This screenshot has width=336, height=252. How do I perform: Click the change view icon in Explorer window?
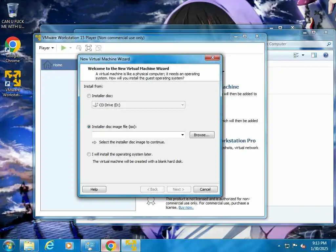[x=296, y=55]
